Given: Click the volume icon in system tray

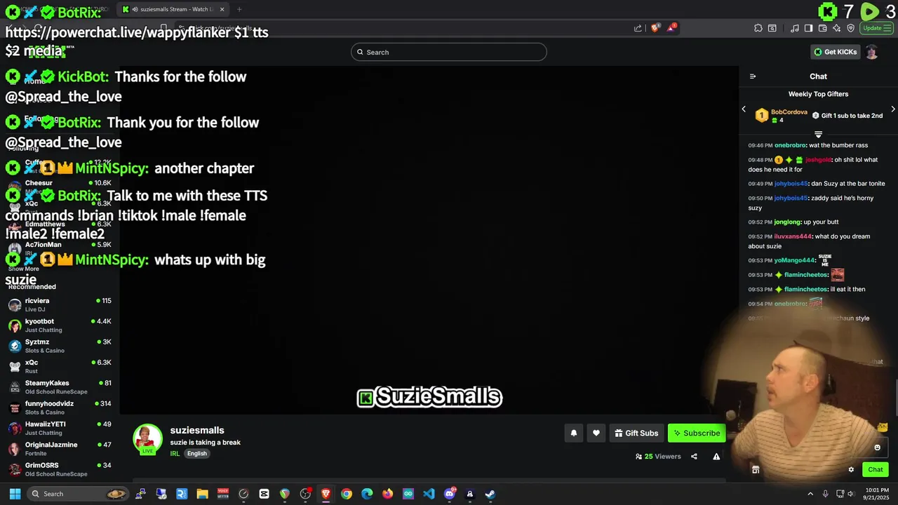Looking at the screenshot, I should [851, 494].
